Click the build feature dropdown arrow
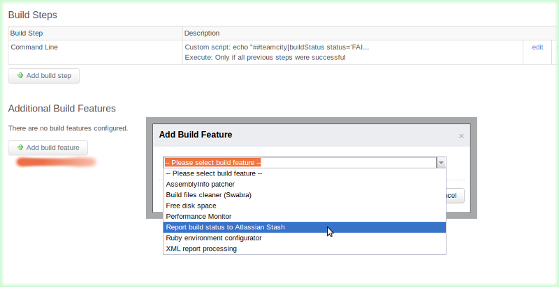 pyautogui.click(x=441, y=162)
